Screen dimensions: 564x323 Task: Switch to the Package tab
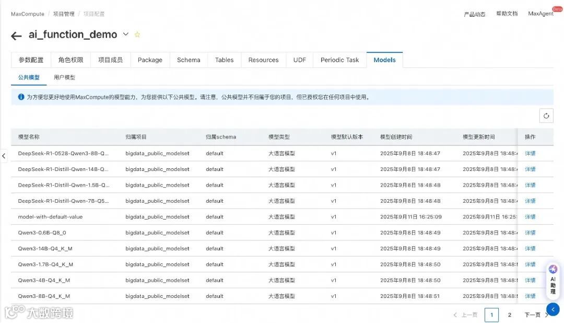[x=150, y=60]
